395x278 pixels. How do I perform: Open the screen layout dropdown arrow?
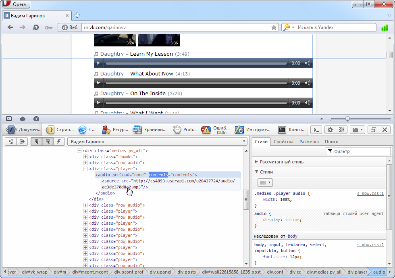(362, 130)
